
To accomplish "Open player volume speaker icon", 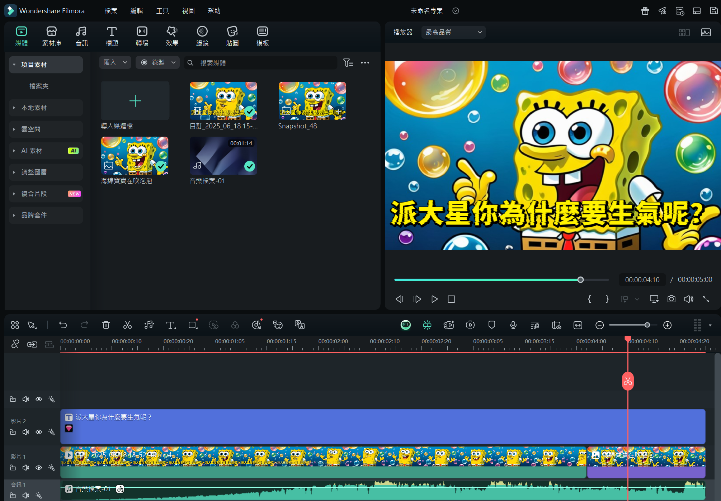I will coord(689,299).
